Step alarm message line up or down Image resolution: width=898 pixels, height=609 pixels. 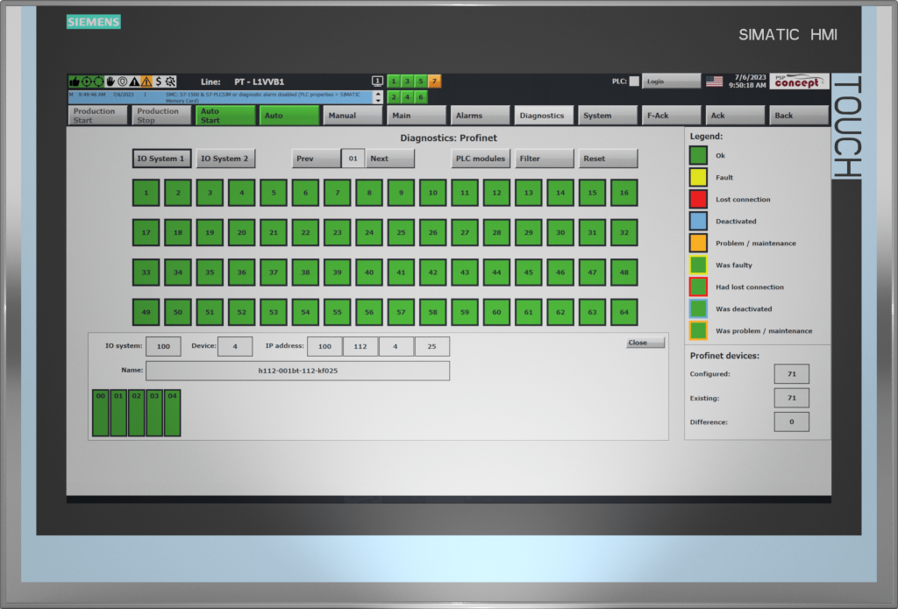[x=378, y=96]
